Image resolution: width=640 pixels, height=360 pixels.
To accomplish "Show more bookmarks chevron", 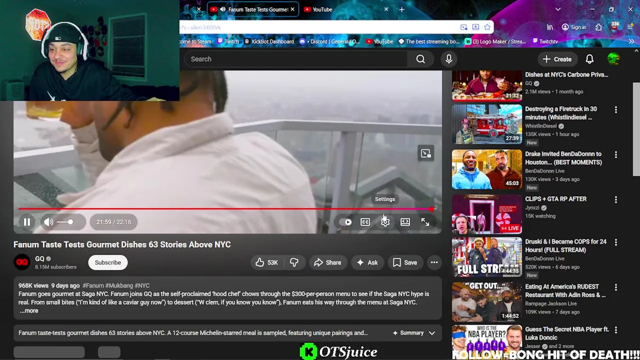I will click(x=631, y=41).
